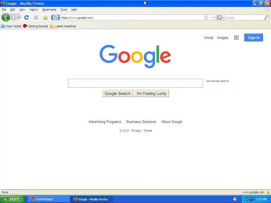Viewport: 271px width, 203px height.
Task: Expand the Latest Headlines feed
Action: point(63,26)
